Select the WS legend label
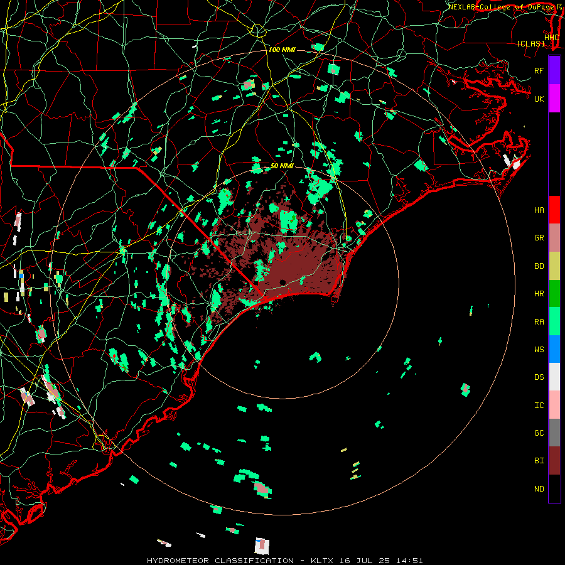This screenshot has width=565, height=565. click(x=539, y=349)
